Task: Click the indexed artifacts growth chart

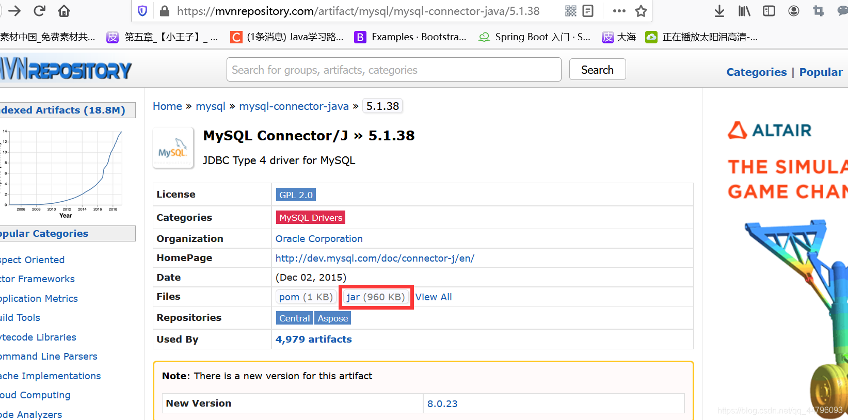Action: click(x=63, y=172)
